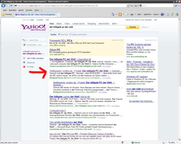Select the Das Web radio button
Viewport: 181px width, 144px height.
tap(59, 34)
